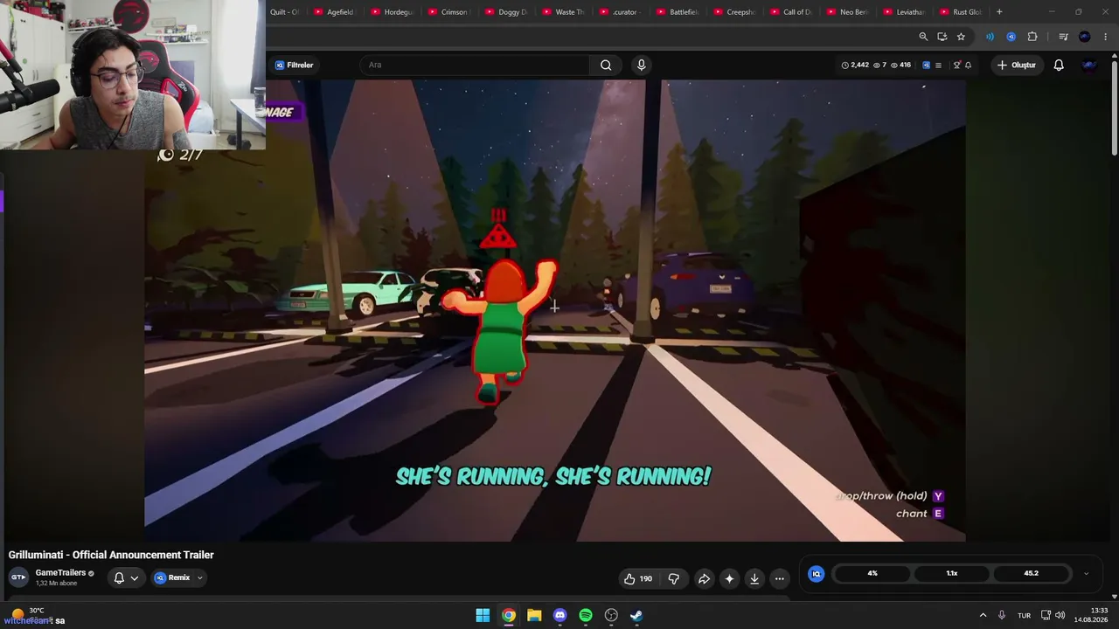The image size is (1119, 629).
Task: Open the Chrome extensions puzzle icon
Action: (x=1032, y=37)
